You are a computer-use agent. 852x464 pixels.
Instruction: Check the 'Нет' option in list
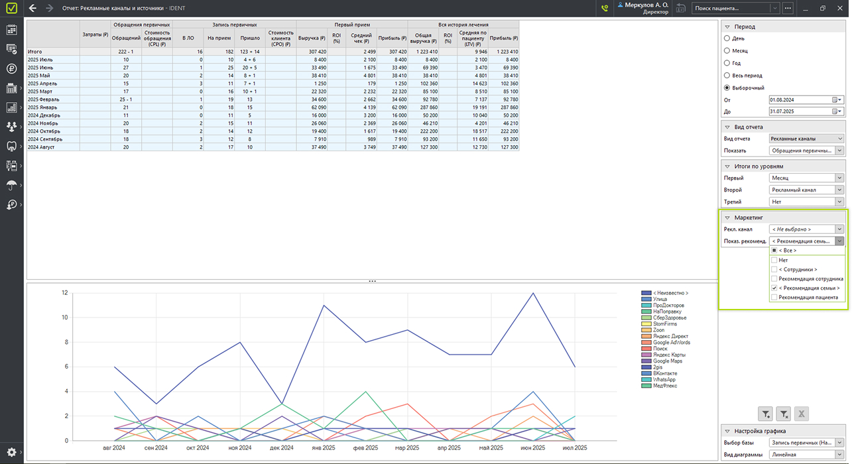click(774, 261)
